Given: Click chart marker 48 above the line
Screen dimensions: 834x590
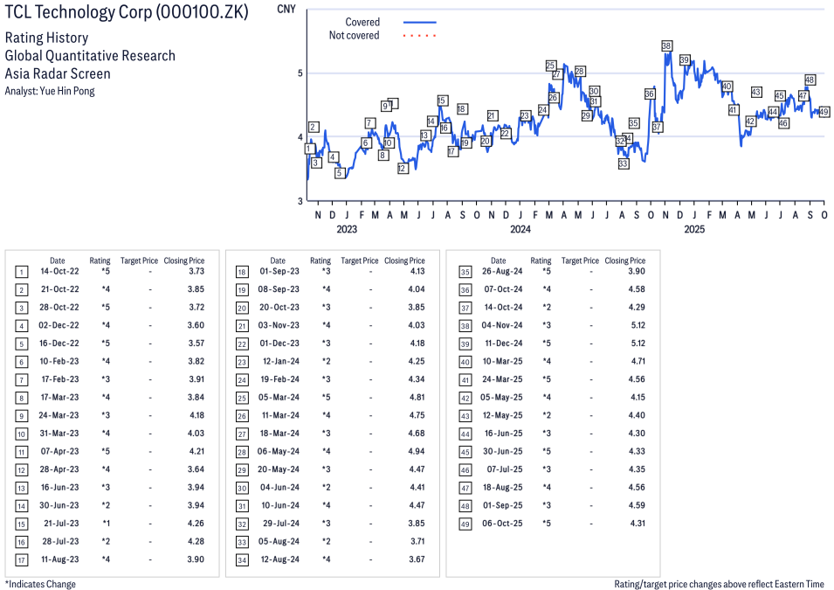Looking at the screenshot, I should coord(810,80).
